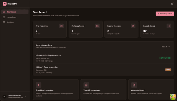This screenshot has height=101, width=177.
Task: Click View all recent inspections link
Action: [166, 47]
